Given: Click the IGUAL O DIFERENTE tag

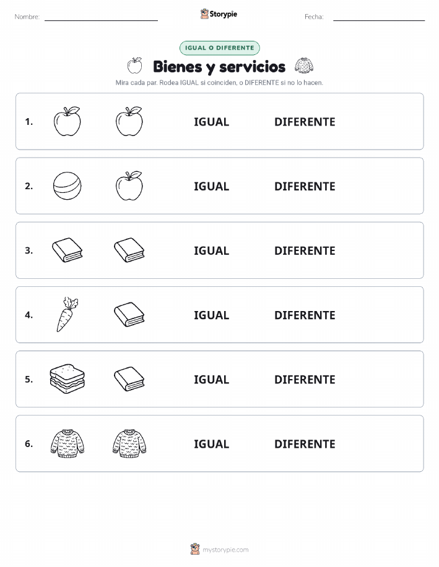Looking at the screenshot, I should [219, 48].
